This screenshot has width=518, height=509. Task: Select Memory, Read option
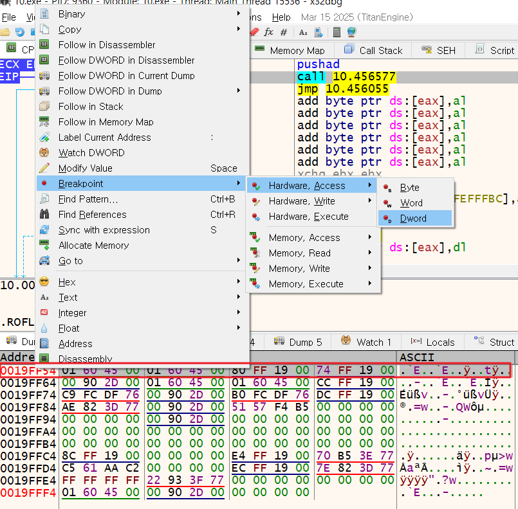(311, 253)
